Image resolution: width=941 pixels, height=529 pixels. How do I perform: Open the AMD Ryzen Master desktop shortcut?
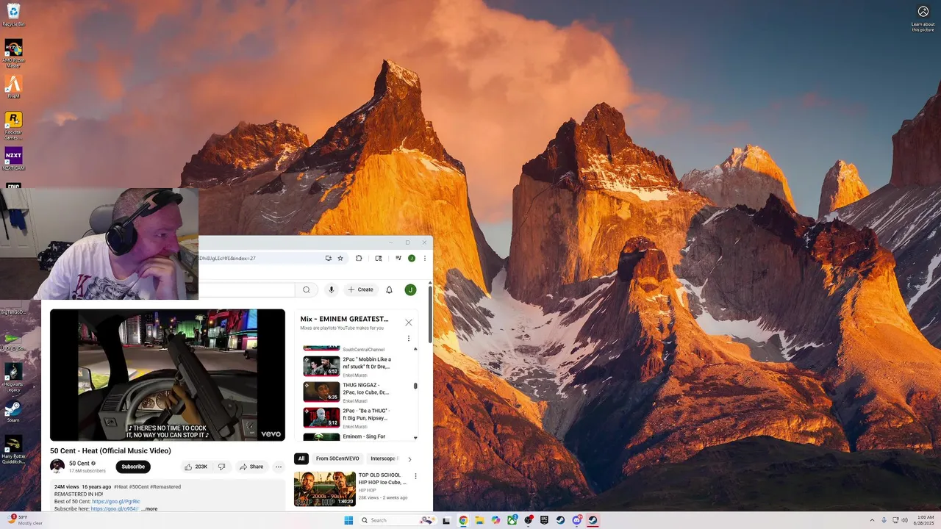tap(13, 54)
